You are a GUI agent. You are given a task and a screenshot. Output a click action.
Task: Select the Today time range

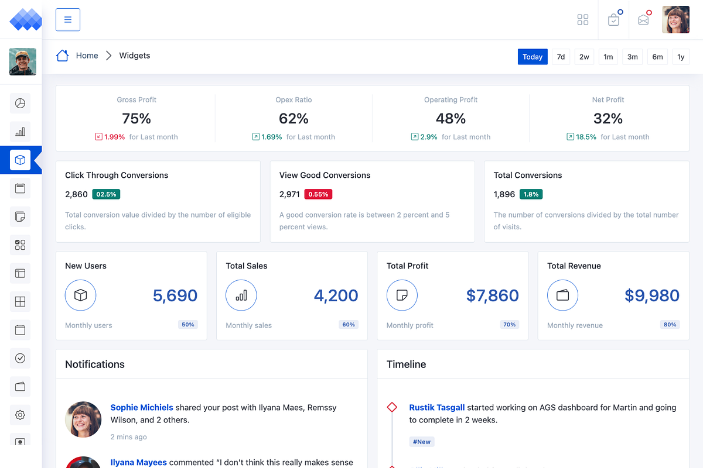click(533, 57)
